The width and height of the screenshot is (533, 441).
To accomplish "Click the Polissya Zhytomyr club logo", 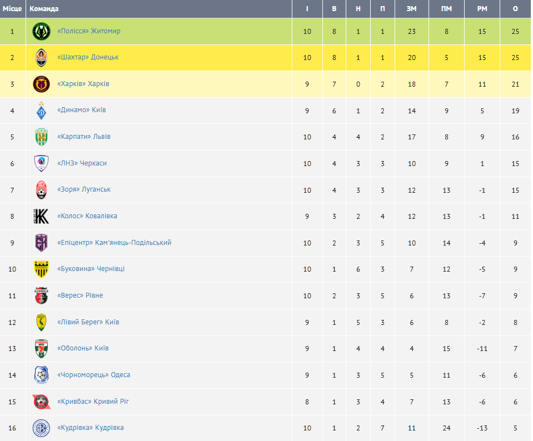I will click(x=42, y=31).
